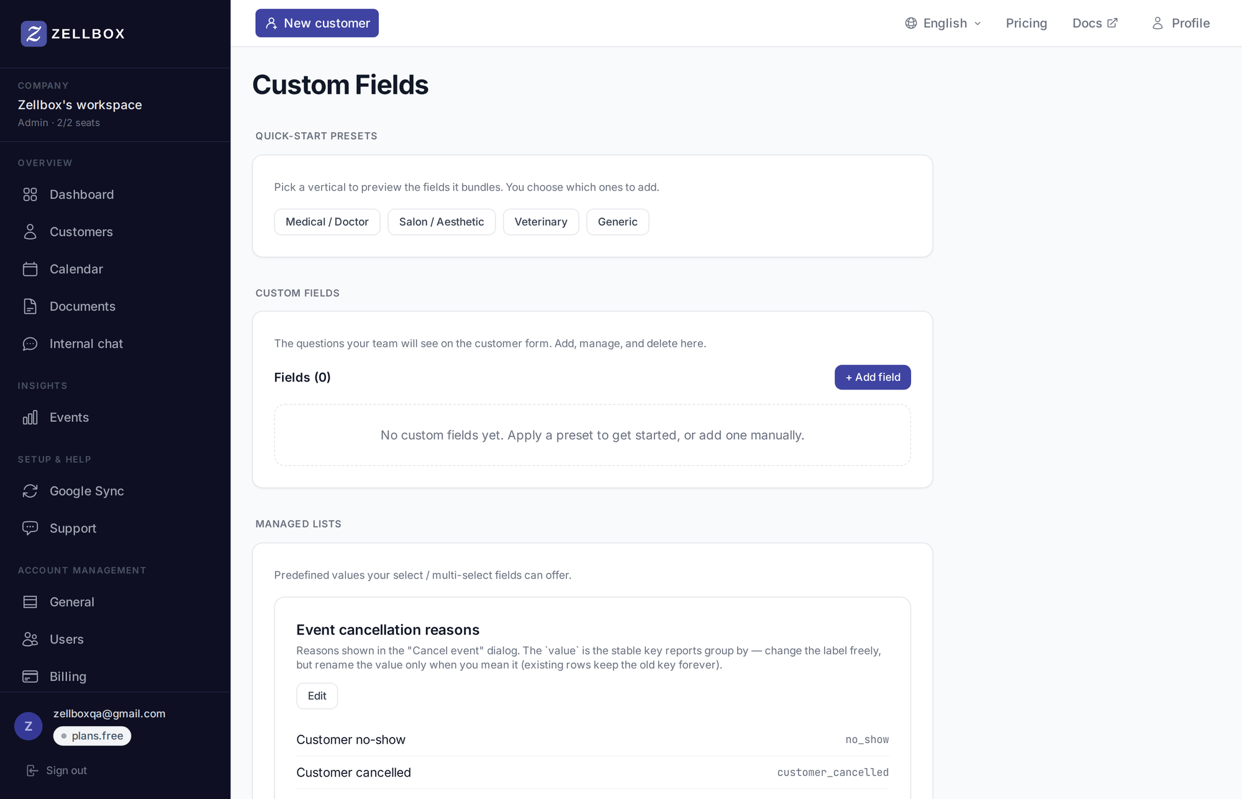This screenshot has height=799, width=1242.
Task: Click the General settings icon
Action: (x=30, y=602)
